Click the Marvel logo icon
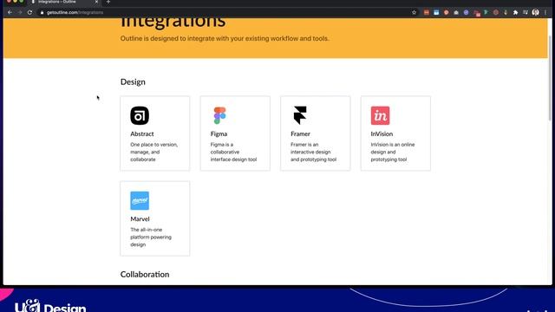This screenshot has height=312, width=555. (140, 200)
